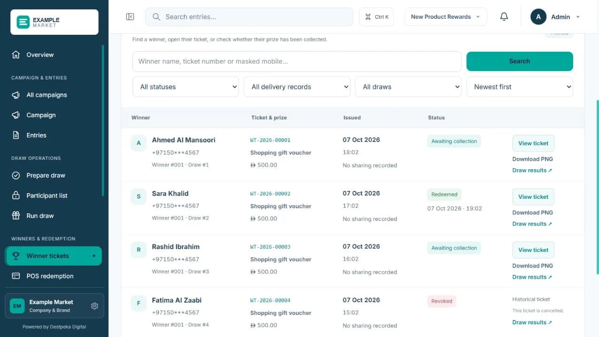
Task: Click the Redeemed status badge
Action: (444, 195)
